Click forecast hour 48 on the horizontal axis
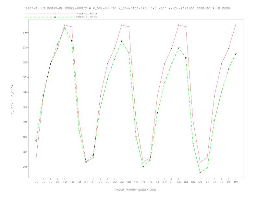 150,182
